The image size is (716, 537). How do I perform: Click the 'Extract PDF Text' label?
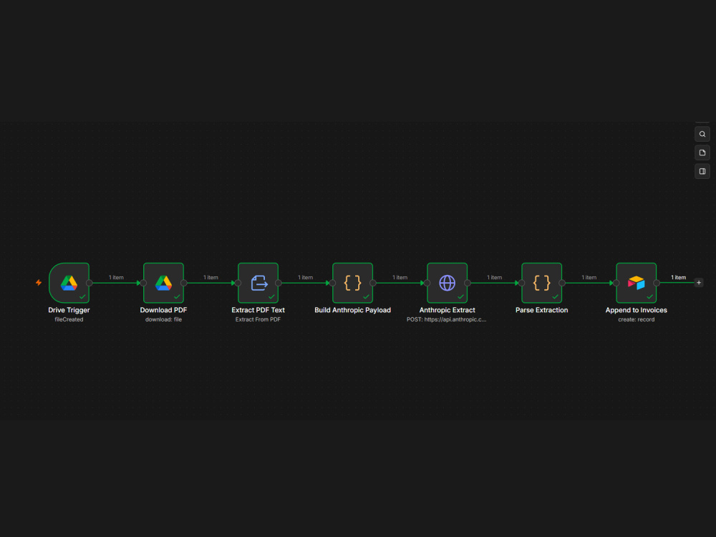coord(258,310)
